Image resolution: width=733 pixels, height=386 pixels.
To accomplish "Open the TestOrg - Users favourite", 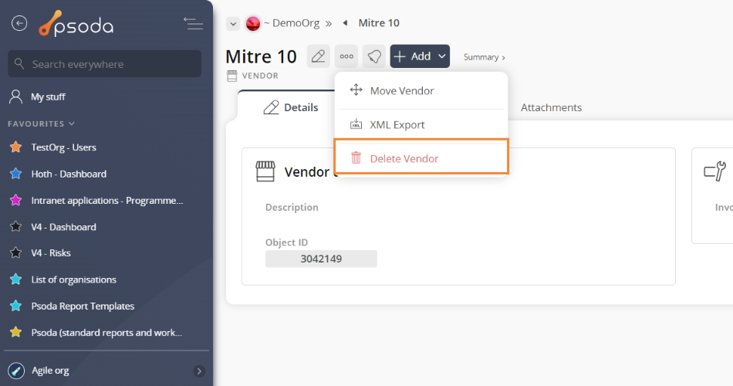I will tap(63, 147).
